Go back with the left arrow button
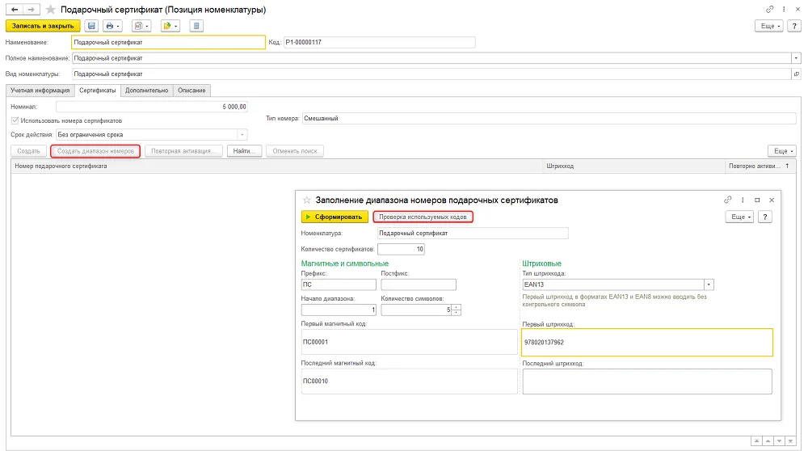This screenshot has height=451, width=808. 15,9
